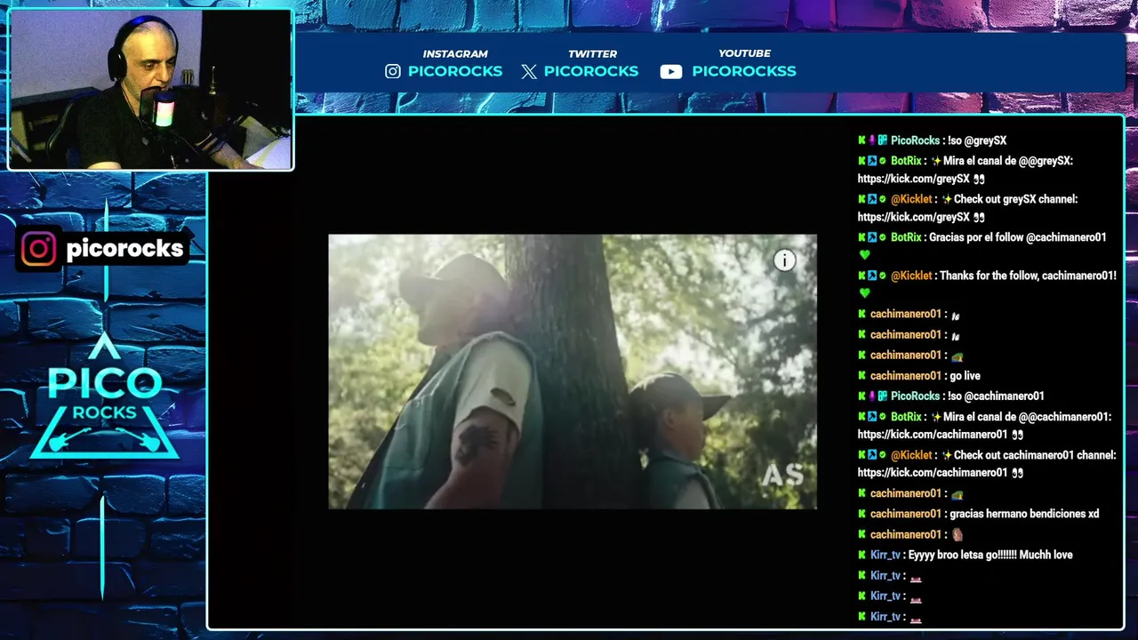Click the Instagram logo beside picorocks on left
The width and height of the screenshot is (1138, 640).
coord(38,249)
